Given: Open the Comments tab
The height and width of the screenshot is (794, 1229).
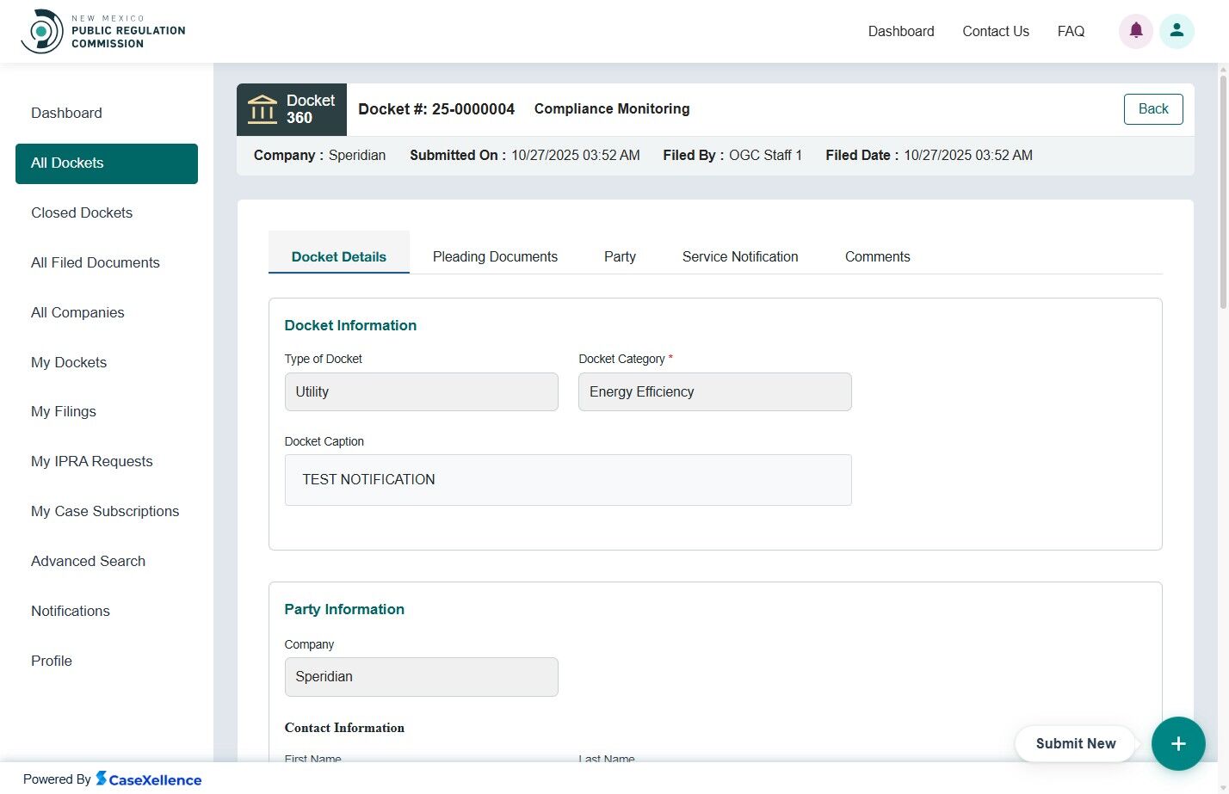Looking at the screenshot, I should coord(877,256).
